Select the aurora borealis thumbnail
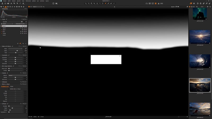This screenshot has width=212, height=119. point(200,13)
